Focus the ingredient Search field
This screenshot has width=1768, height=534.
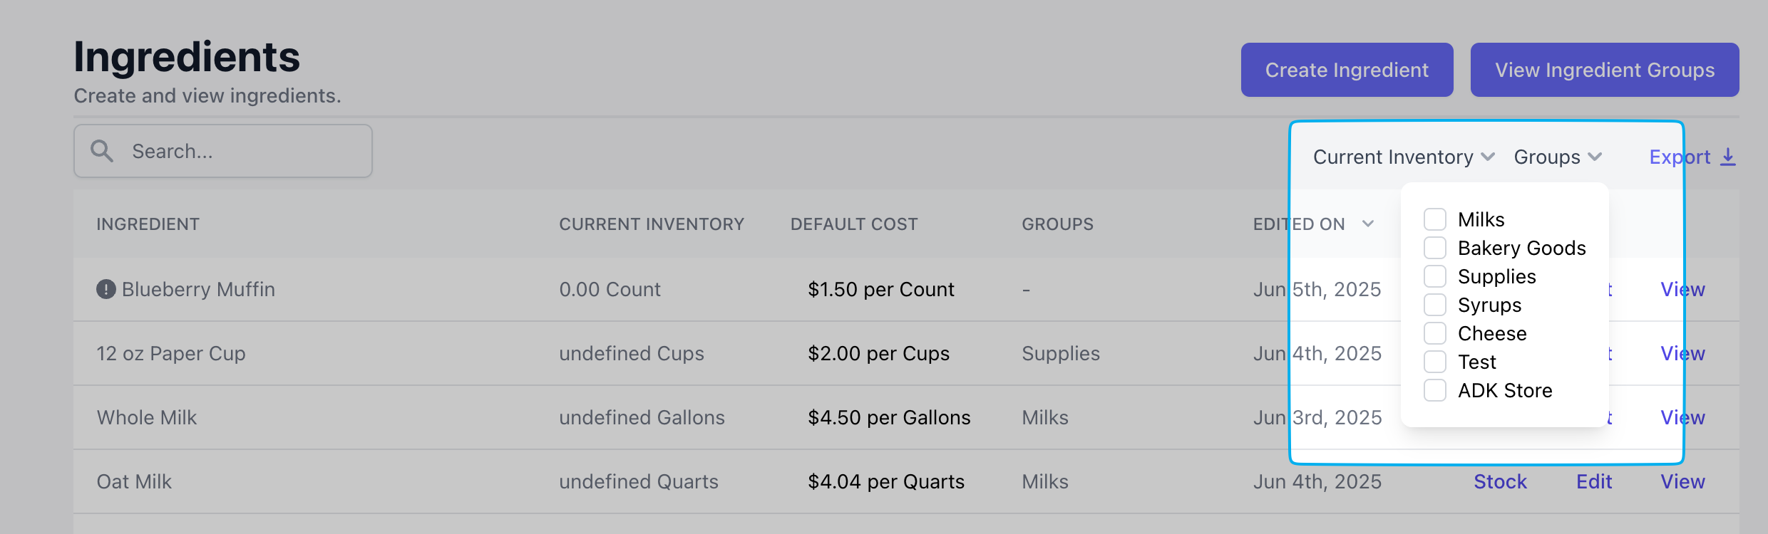click(223, 151)
